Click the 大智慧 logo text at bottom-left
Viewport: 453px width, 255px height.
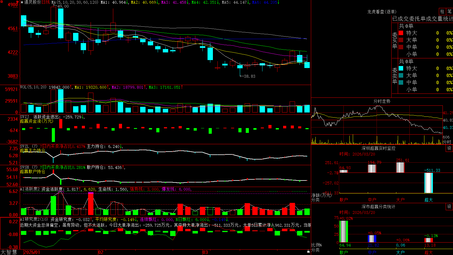pos(9,252)
